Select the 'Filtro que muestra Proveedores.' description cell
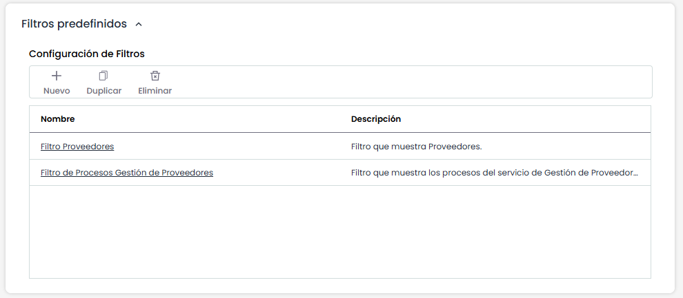Image resolution: width=683 pixels, height=298 pixels. (416, 147)
